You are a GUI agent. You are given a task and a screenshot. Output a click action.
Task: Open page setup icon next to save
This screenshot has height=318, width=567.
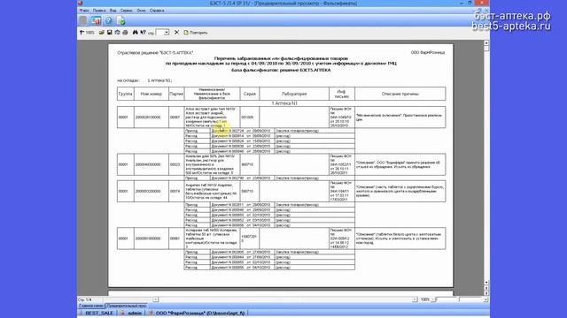(117, 33)
